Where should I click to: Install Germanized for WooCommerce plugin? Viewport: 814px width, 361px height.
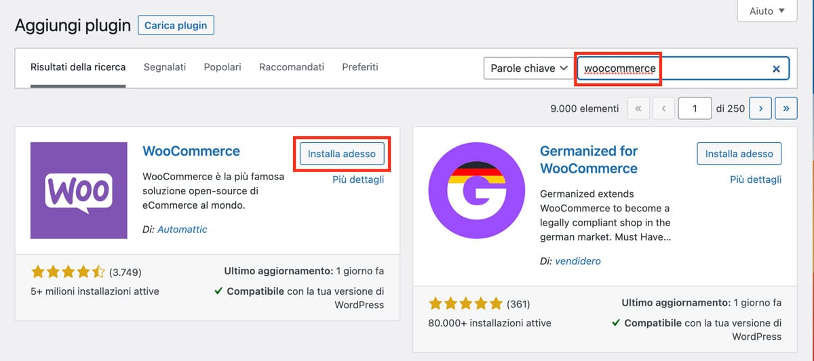pos(739,154)
